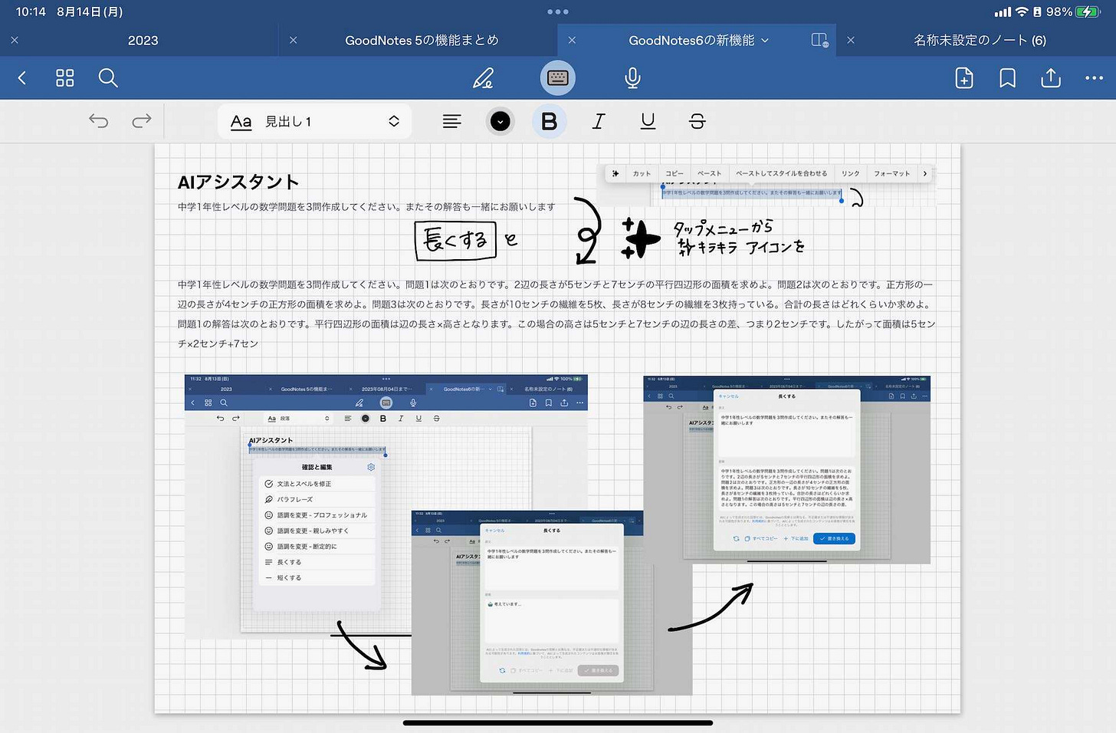Open the text alignment options
The width and height of the screenshot is (1116, 733).
[452, 121]
